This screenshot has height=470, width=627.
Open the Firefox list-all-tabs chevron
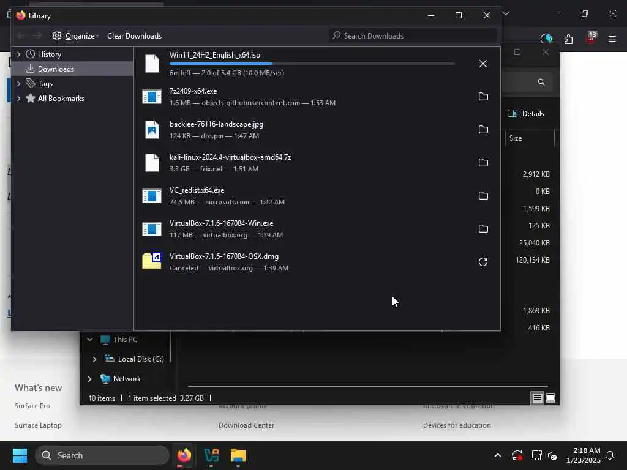coord(506,13)
